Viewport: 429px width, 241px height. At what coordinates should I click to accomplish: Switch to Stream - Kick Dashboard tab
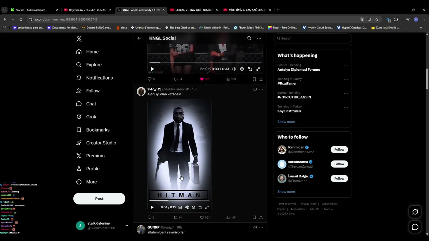34,10
